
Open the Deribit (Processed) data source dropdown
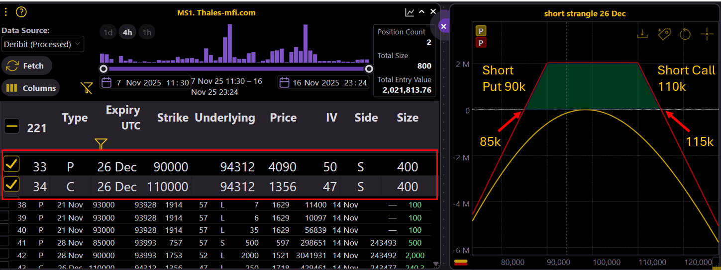coord(42,44)
